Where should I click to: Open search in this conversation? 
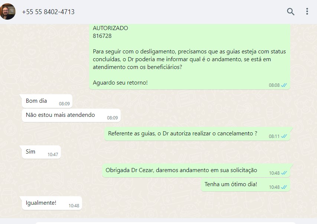(291, 11)
